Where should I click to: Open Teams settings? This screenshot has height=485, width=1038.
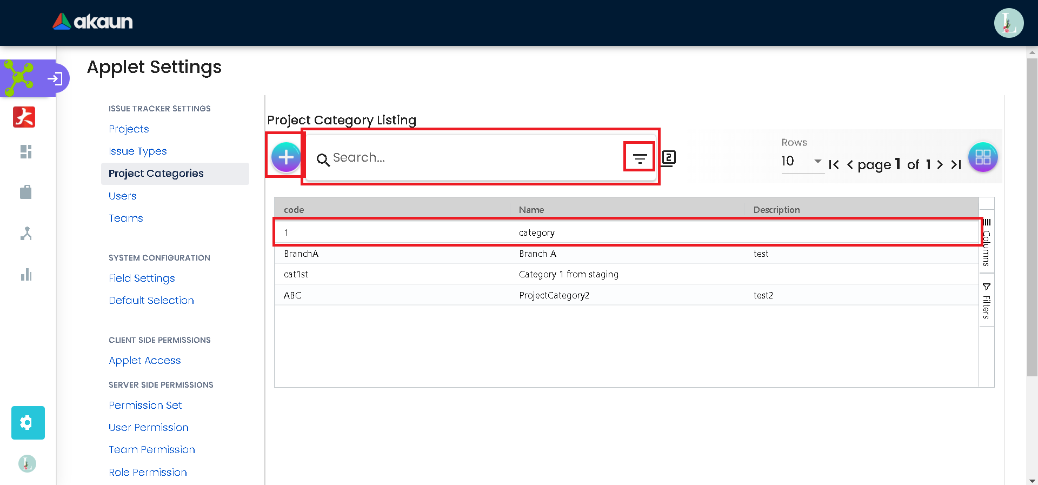[126, 218]
